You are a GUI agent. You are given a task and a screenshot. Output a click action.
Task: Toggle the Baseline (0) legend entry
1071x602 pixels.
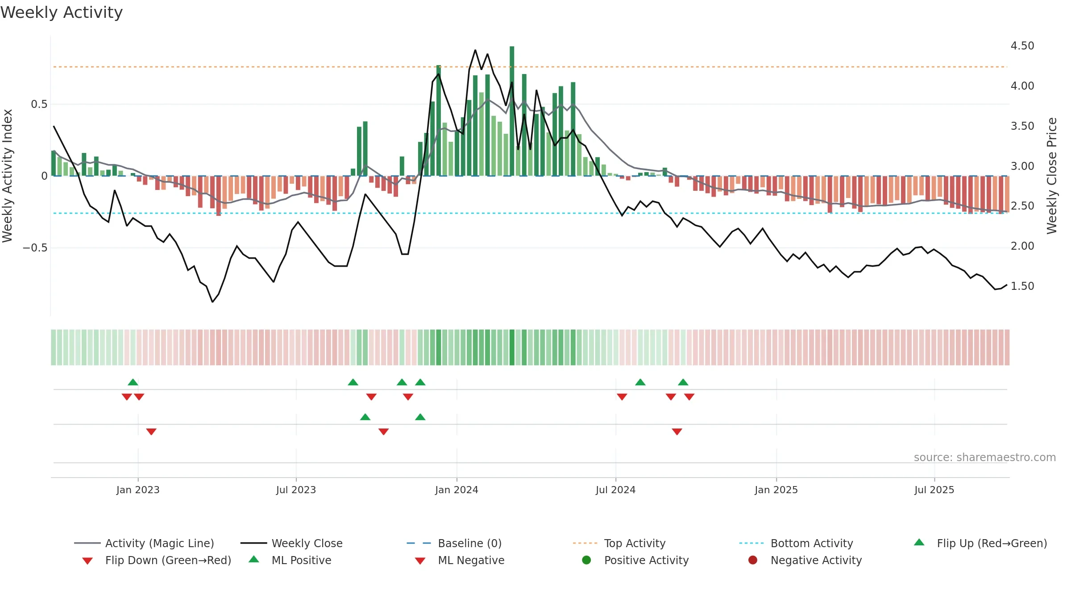click(x=454, y=543)
